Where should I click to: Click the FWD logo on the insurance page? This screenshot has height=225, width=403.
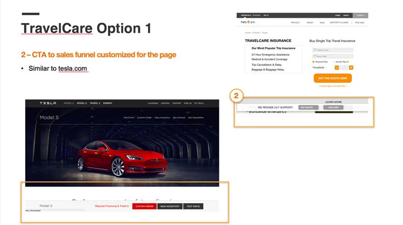point(248,22)
